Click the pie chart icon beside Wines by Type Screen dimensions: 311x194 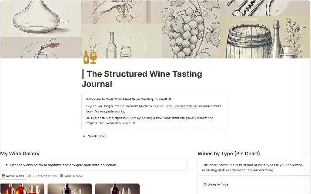coord(205,185)
